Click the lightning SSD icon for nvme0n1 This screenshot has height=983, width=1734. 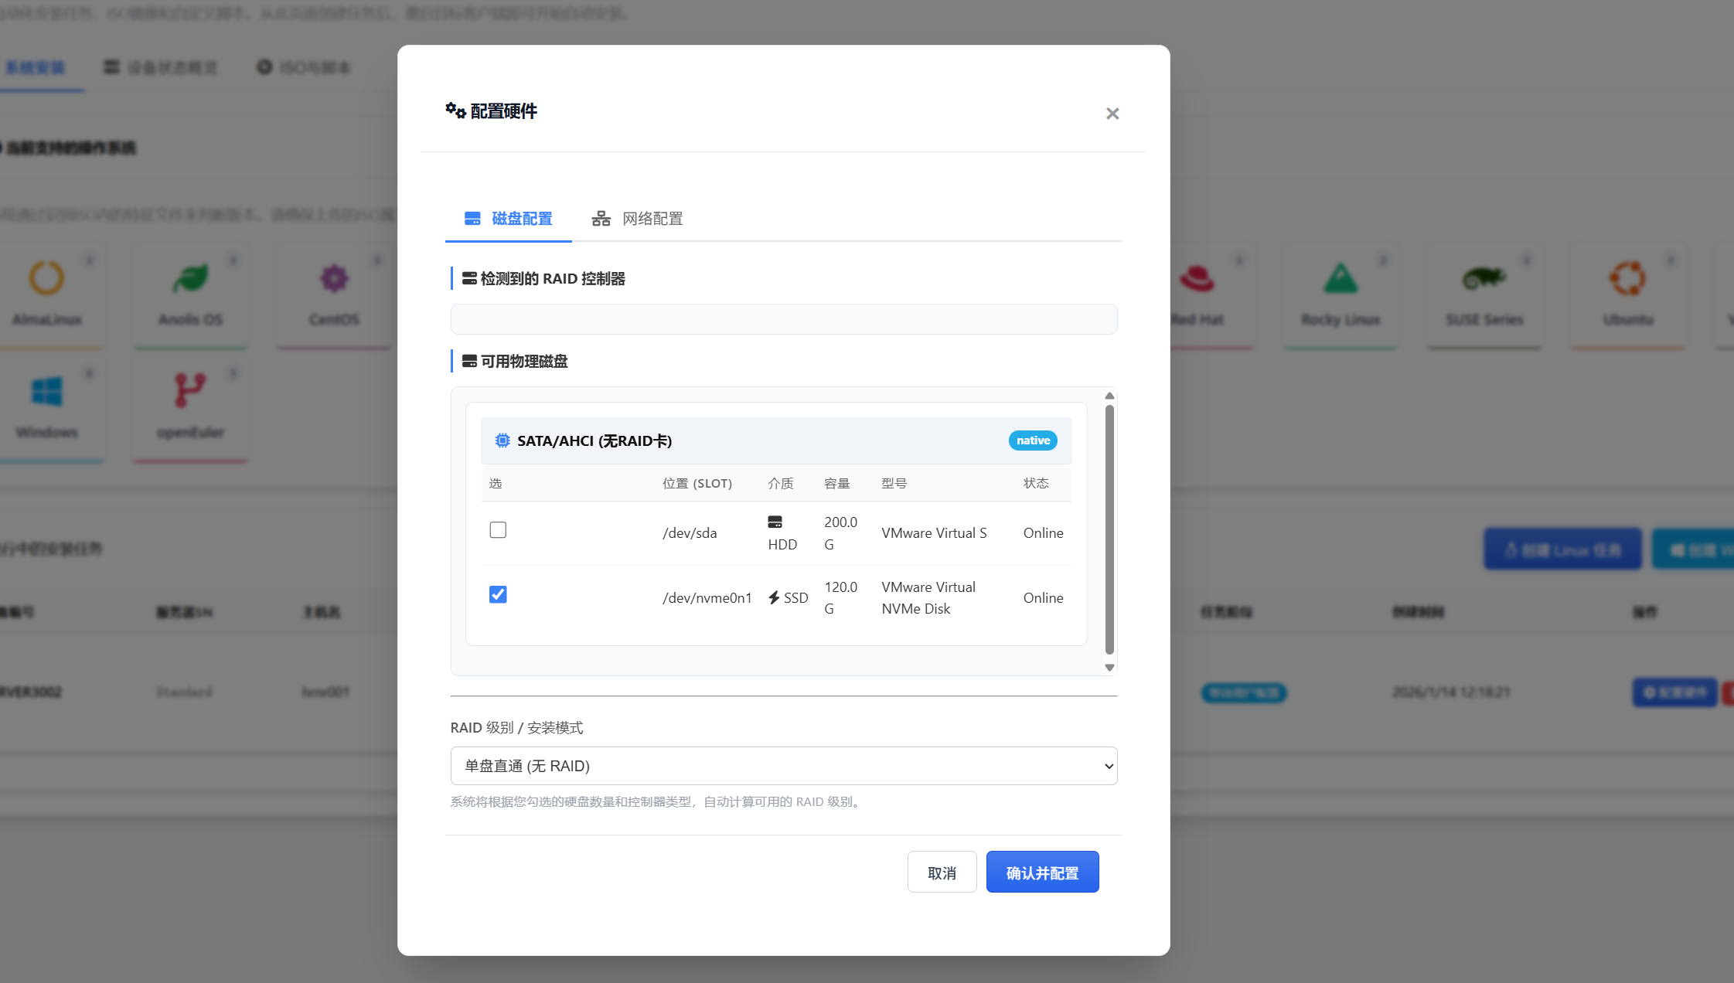tap(774, 597)
